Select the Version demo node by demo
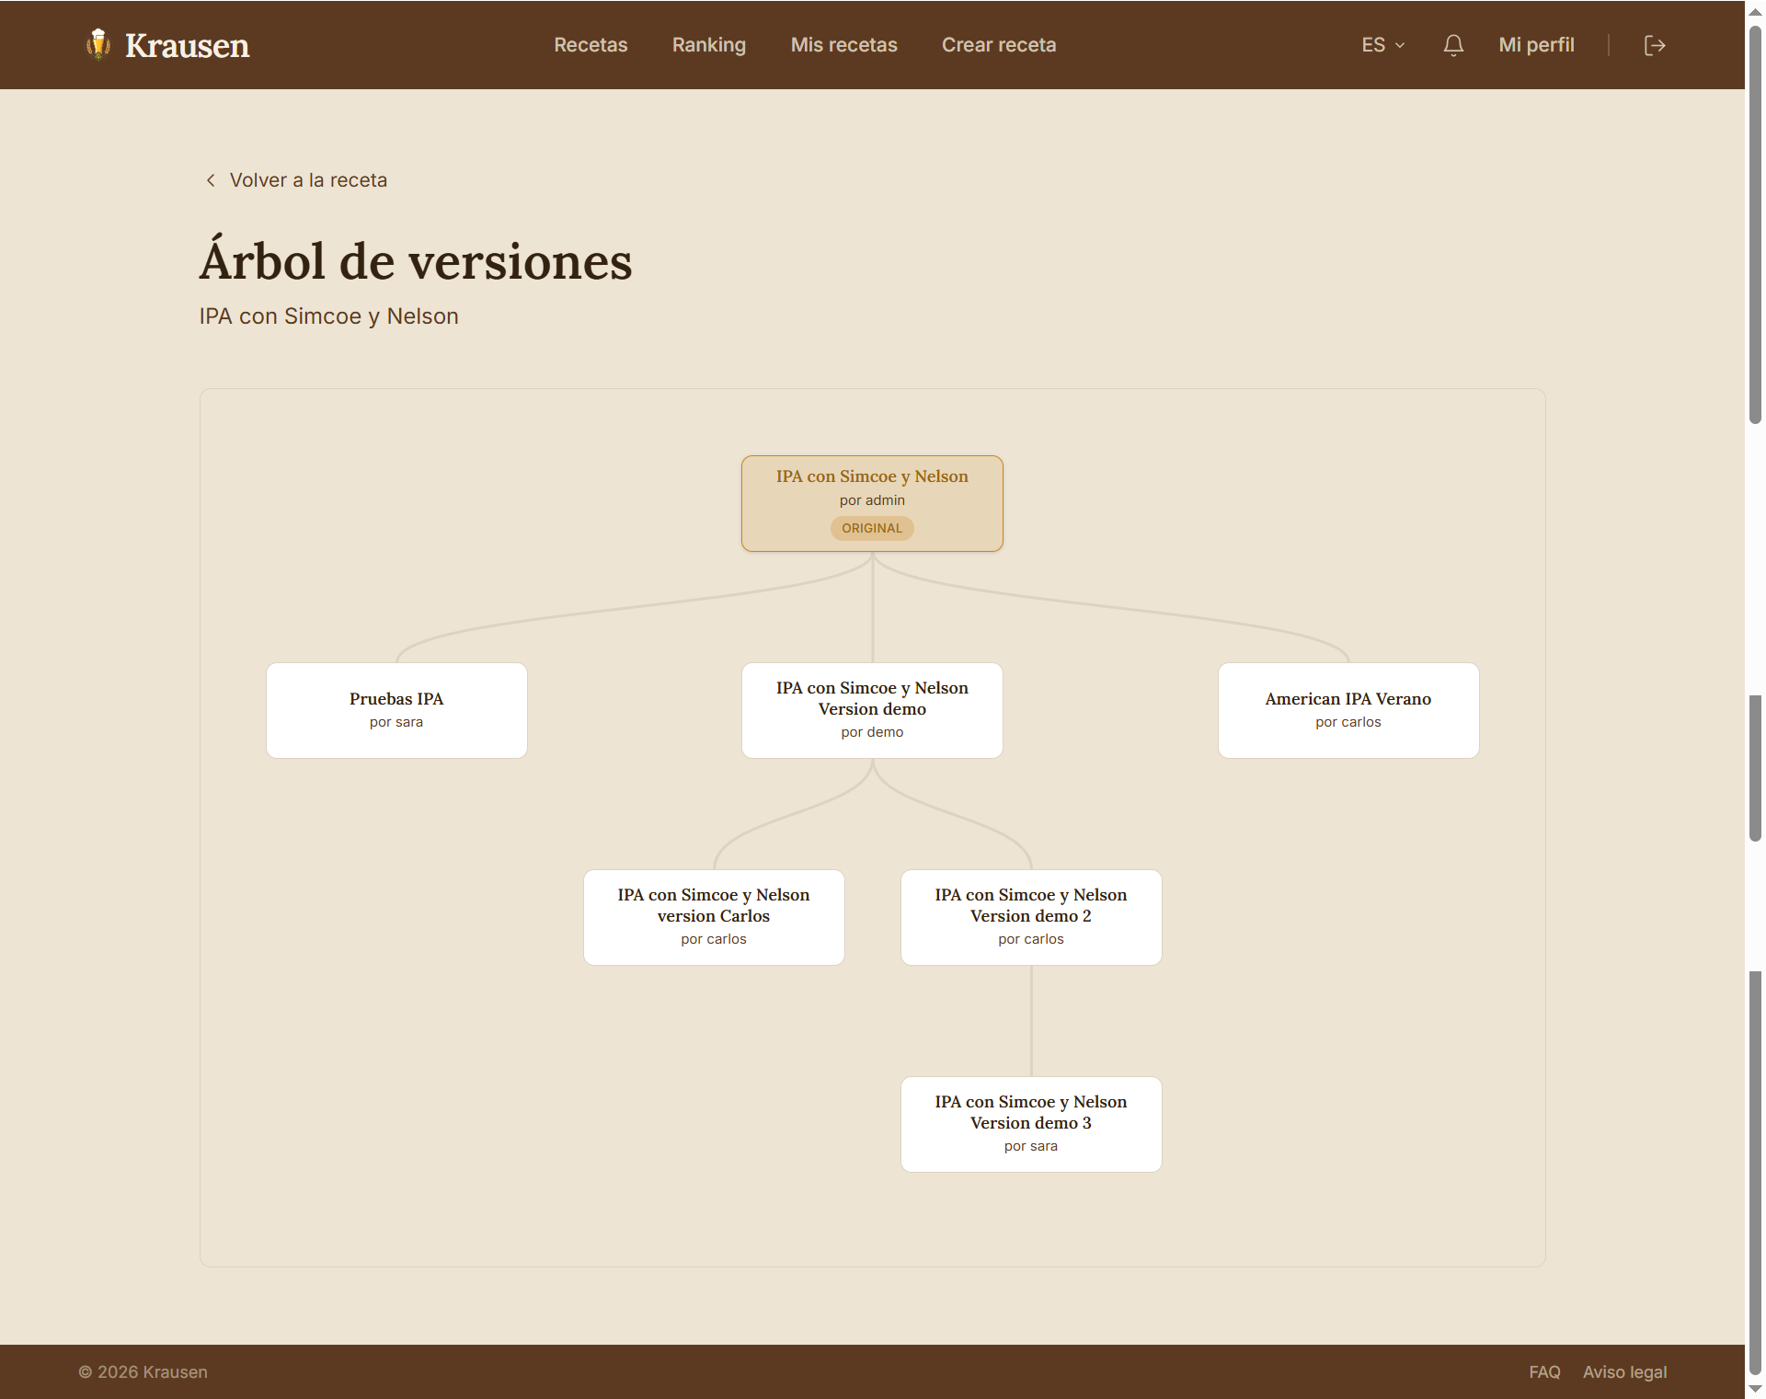1766x1399 pixels. click(872, 710)
